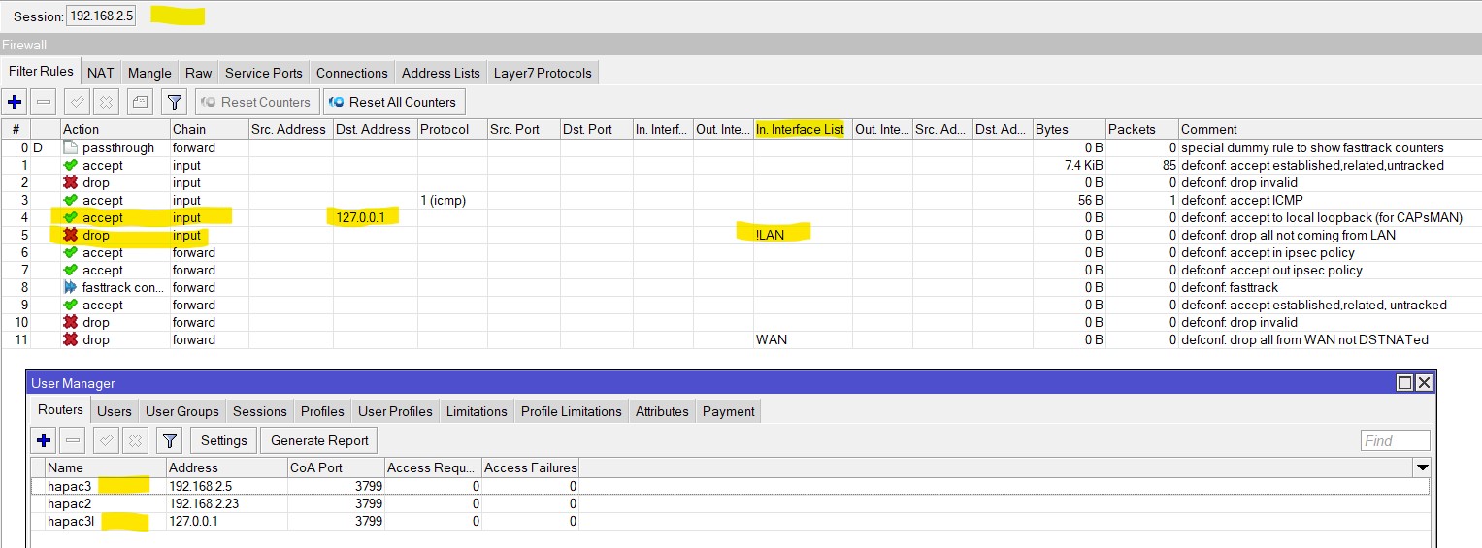Add a new firewall filter rule

pyautogui.click(x=15, y=102)
